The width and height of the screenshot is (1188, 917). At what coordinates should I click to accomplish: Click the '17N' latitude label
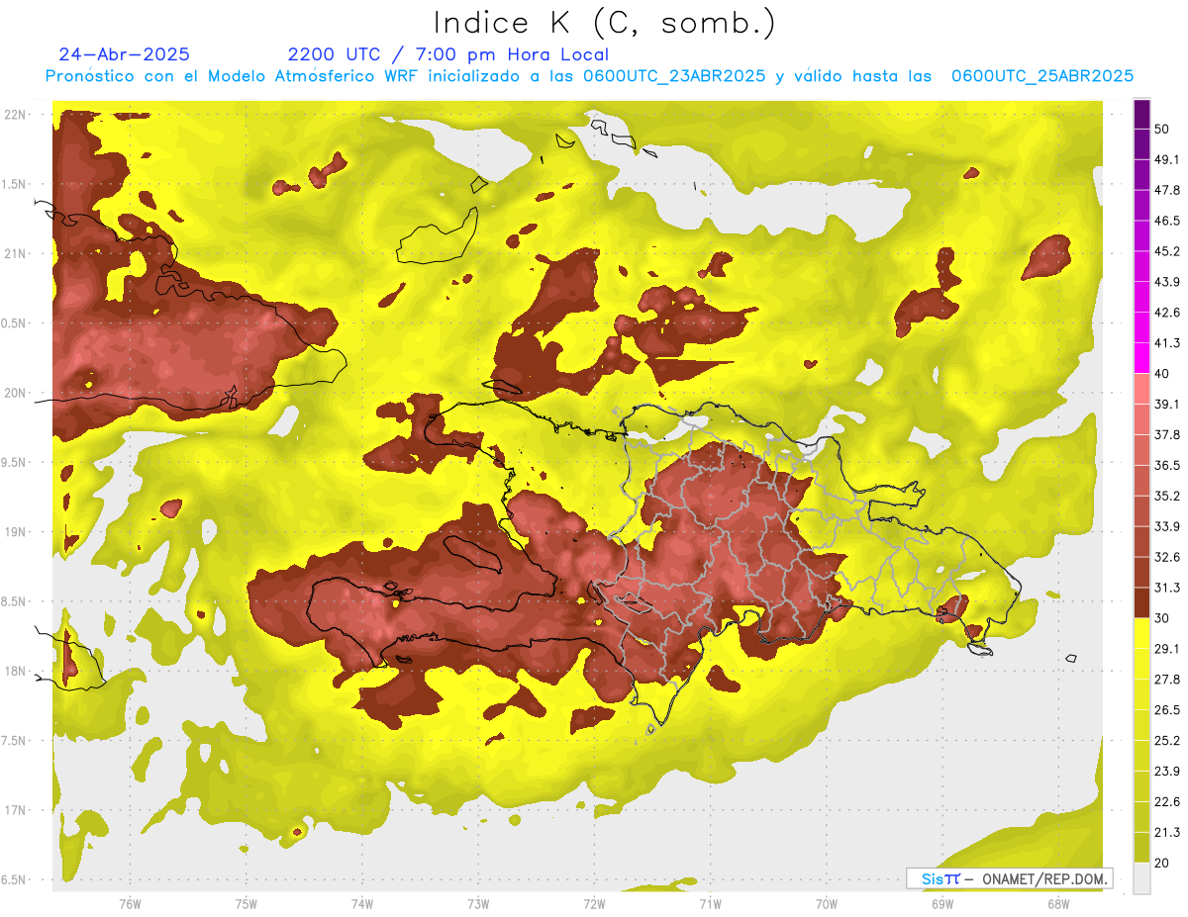click(16, 811)
